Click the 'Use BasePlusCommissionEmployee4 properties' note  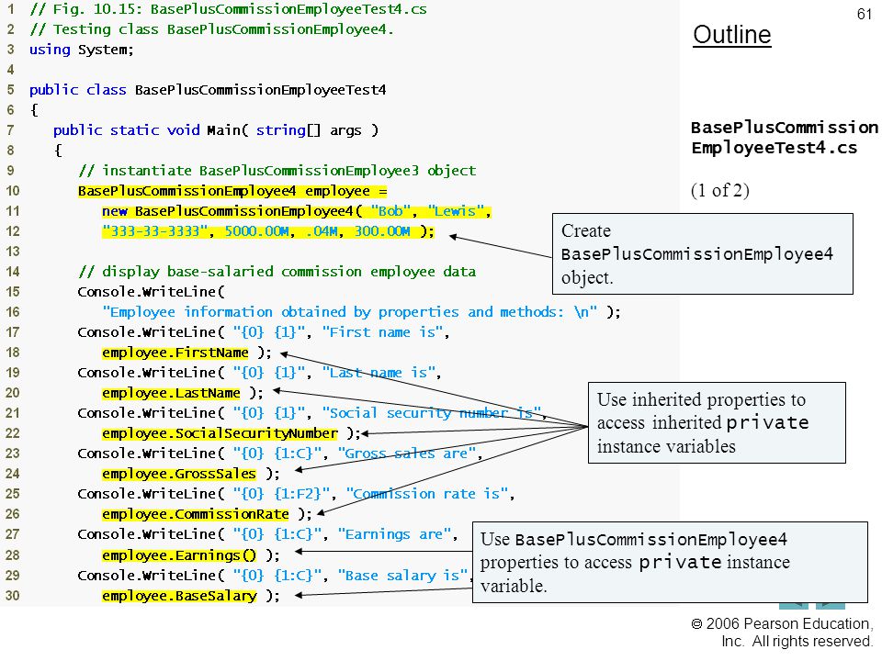pos(670,562)
